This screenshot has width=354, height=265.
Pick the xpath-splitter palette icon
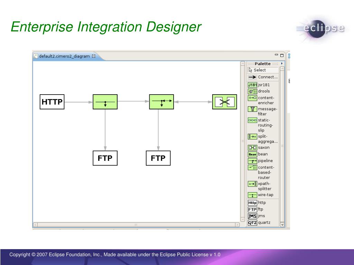coord(252,184)
